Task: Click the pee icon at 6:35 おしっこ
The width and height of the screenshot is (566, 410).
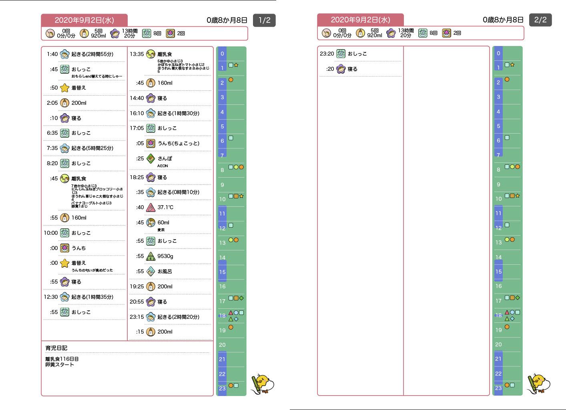Action: [65, 133]
